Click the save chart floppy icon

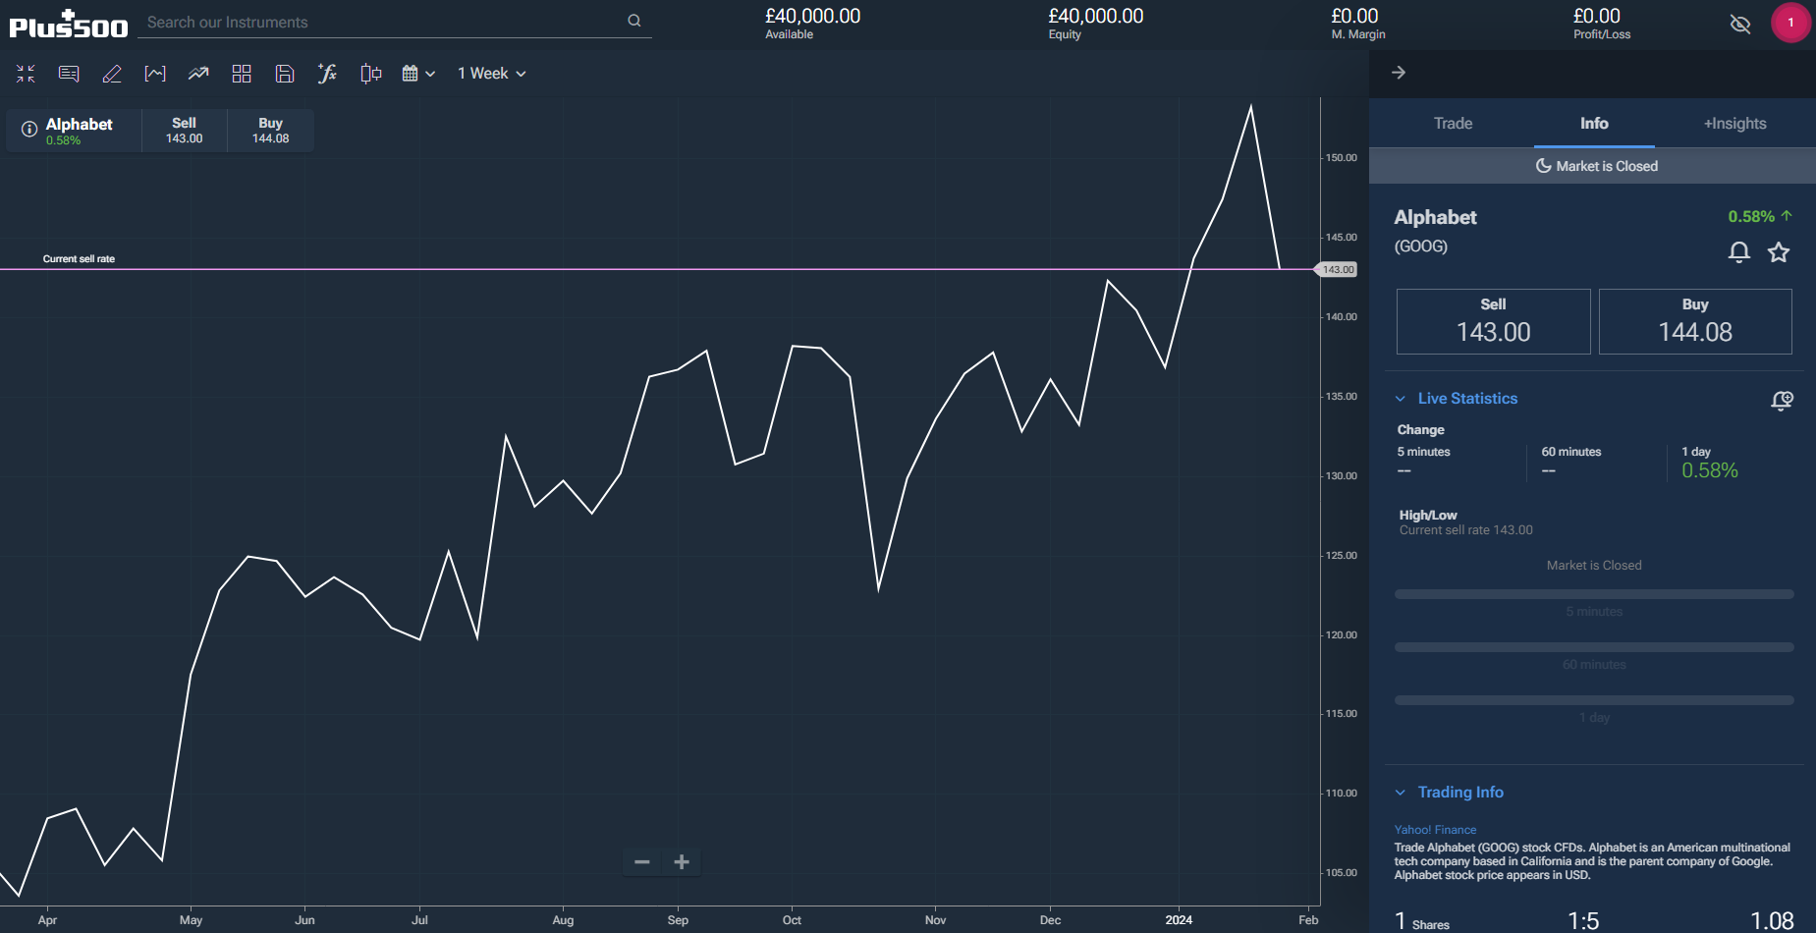tap(285, 74)
